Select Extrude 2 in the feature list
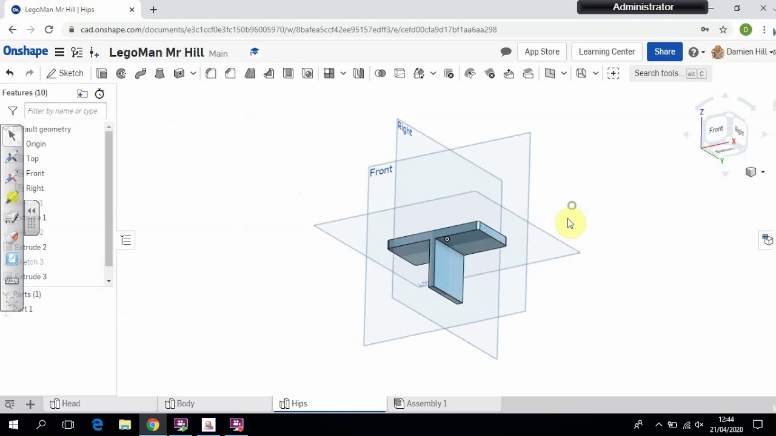Image resolution: width=776 pixels, height=436 pixels. pos(30,247)
